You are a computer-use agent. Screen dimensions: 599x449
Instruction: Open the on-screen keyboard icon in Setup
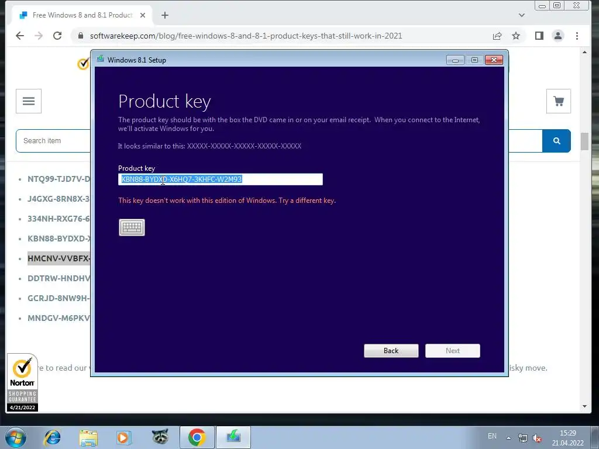click(132, 227)
